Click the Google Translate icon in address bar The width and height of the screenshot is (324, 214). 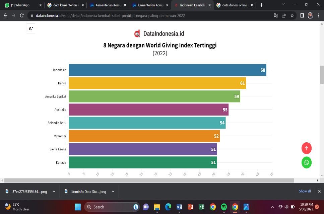(276, 15)
